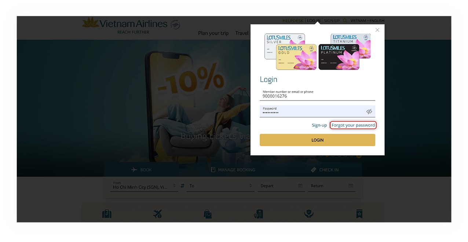Click the member number input field
The image size is (468, 242).
(317, 96)
